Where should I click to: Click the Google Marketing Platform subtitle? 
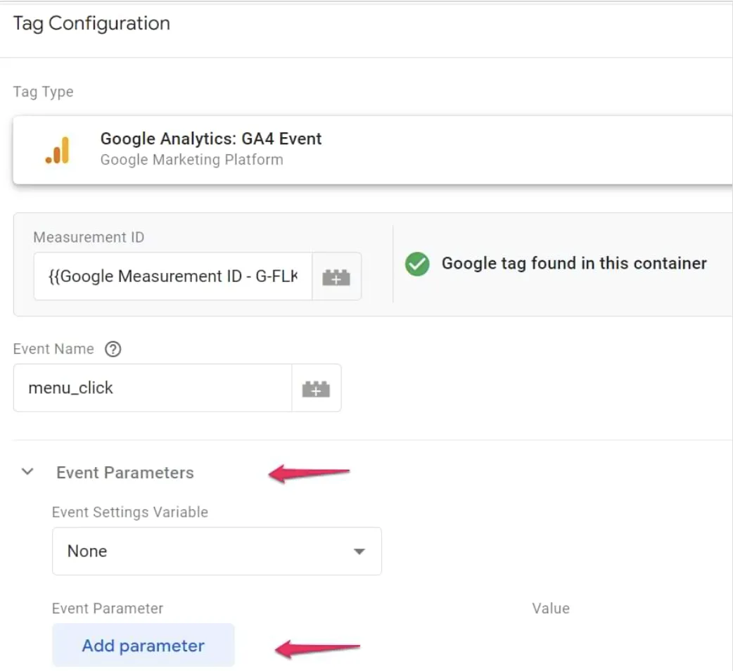click(191, 160)
